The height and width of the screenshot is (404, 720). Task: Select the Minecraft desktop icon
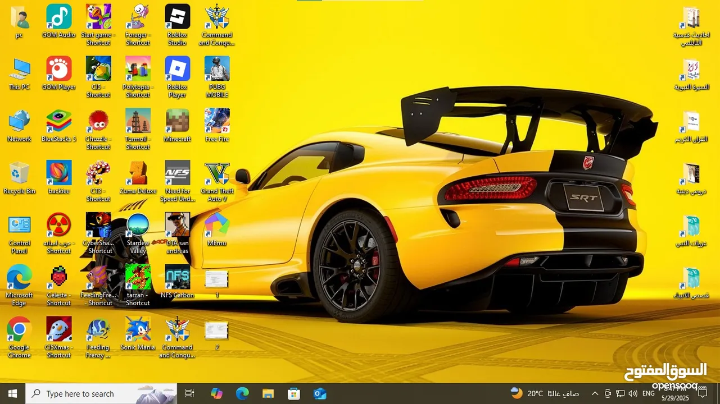[x=177, y=122]
